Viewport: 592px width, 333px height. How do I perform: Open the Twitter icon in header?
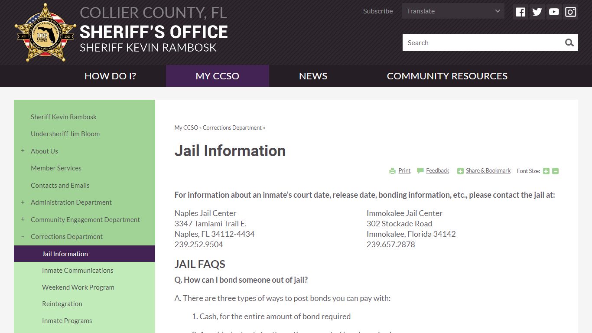click(537, 12)
